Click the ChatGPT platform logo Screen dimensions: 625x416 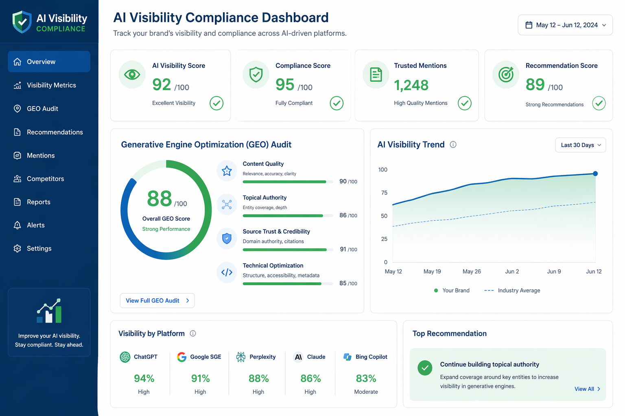coord(125,357)
